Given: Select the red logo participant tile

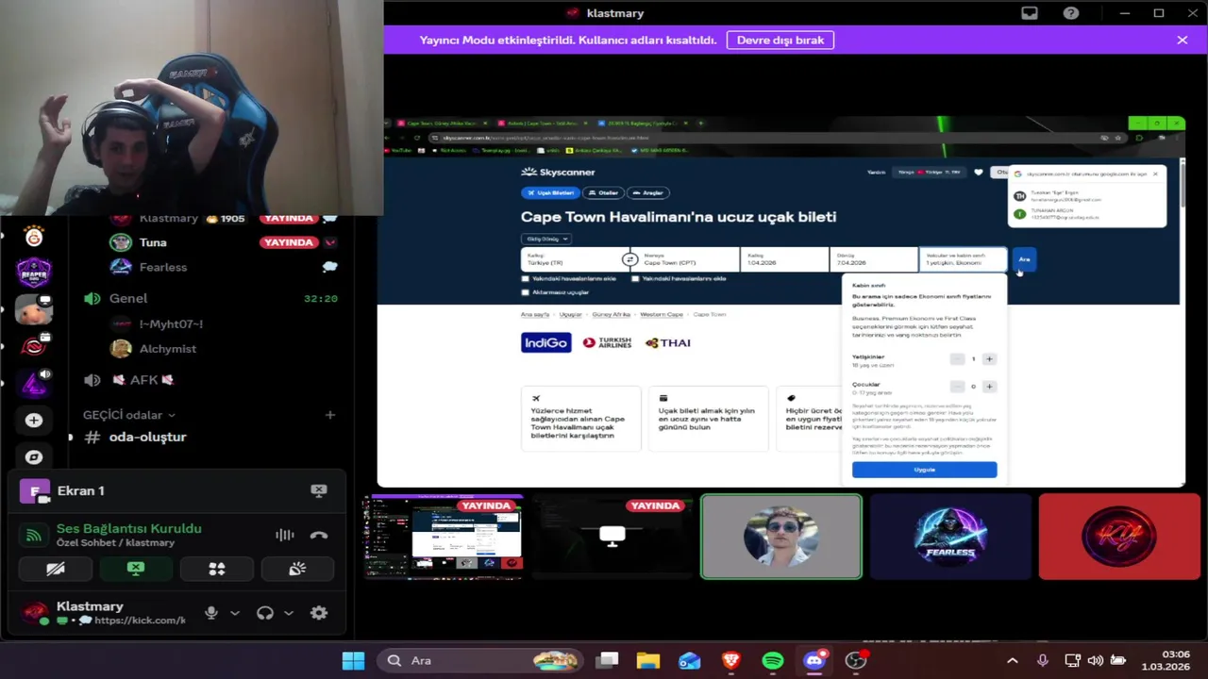Looking at the screenshot, I should (1119, 536).
